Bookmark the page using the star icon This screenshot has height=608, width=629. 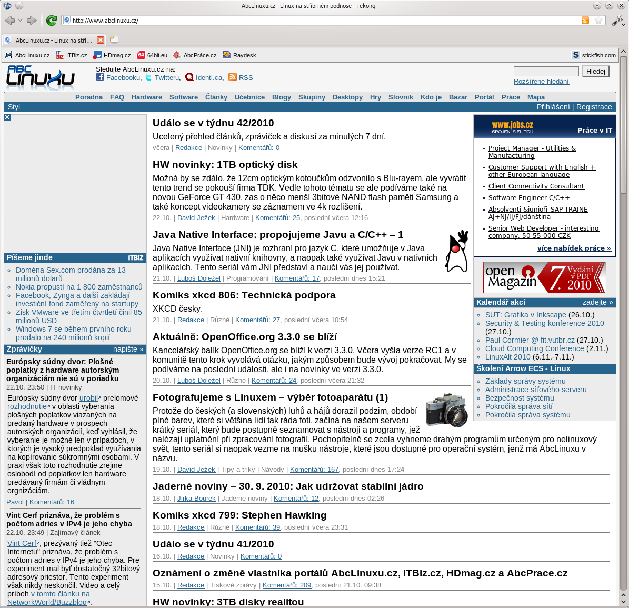point(598,21)
